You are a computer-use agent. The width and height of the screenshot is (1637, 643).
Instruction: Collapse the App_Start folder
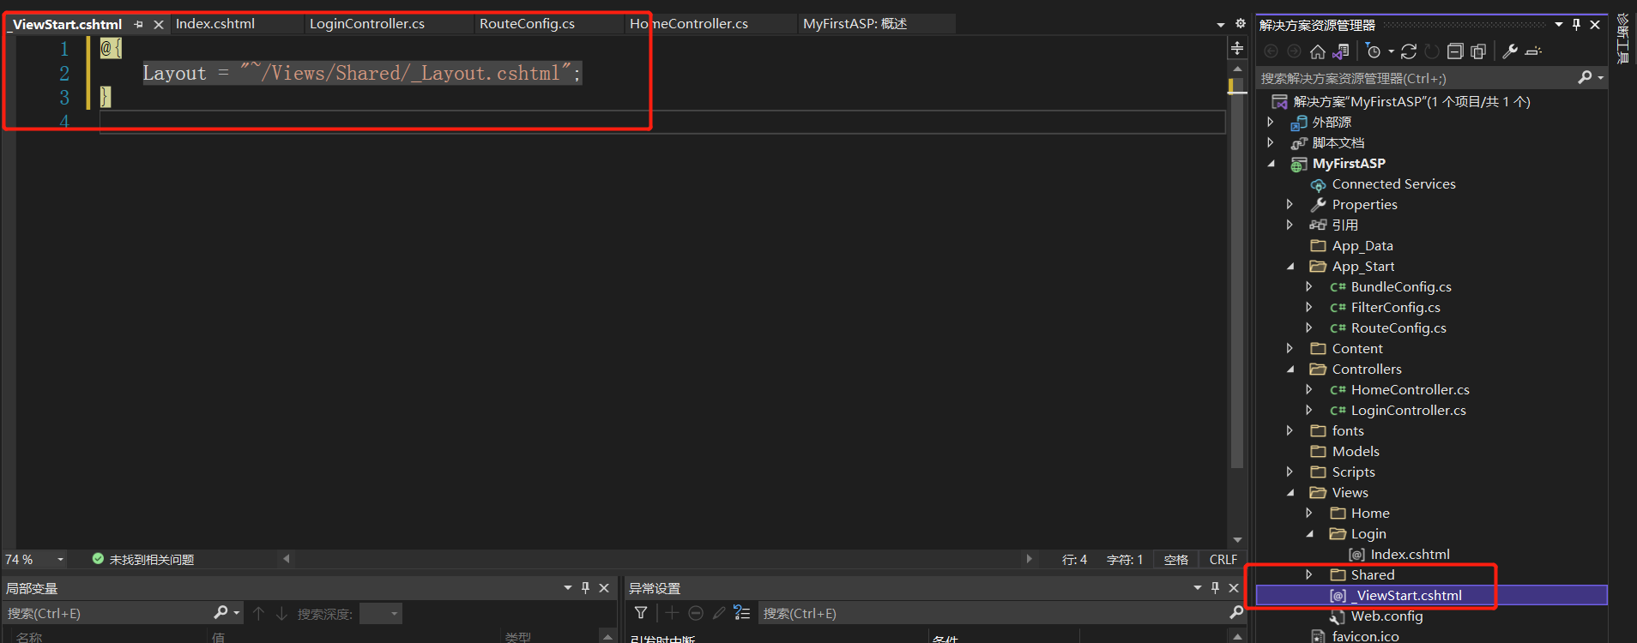tap(1290, 267)
